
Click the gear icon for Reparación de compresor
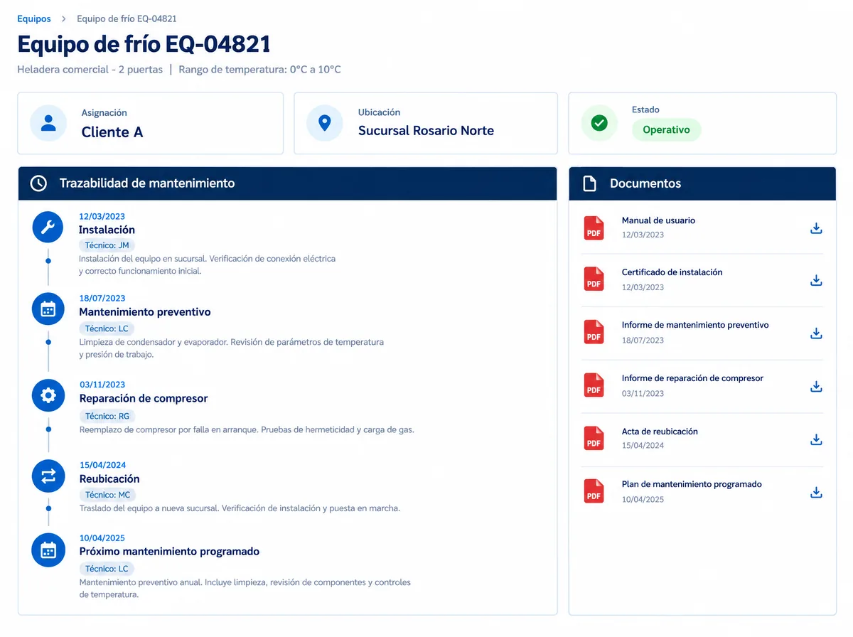tap(48, 395)
